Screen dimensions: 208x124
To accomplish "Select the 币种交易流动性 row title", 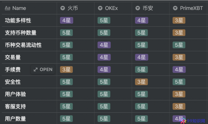I will [x=23, y=45].
